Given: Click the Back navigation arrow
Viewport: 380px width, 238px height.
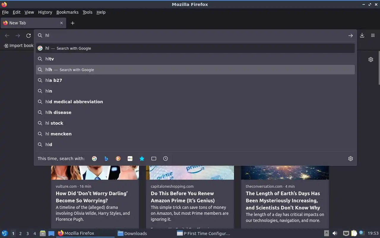Looking at the screenshot, I should point(7,36).
